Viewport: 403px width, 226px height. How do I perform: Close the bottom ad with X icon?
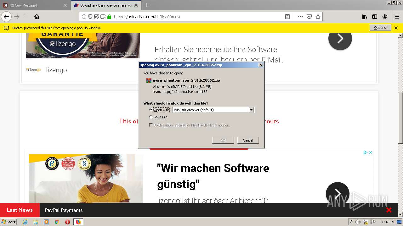pos(371,152)
